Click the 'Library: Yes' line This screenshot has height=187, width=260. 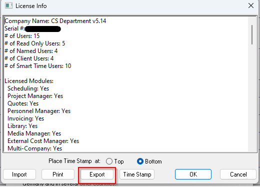tap(22, 126)
